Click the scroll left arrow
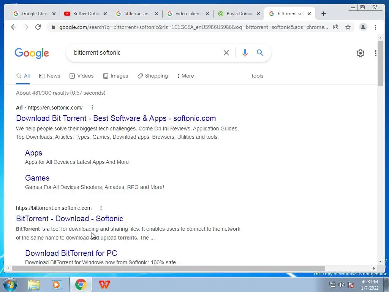 coord(9,268)
